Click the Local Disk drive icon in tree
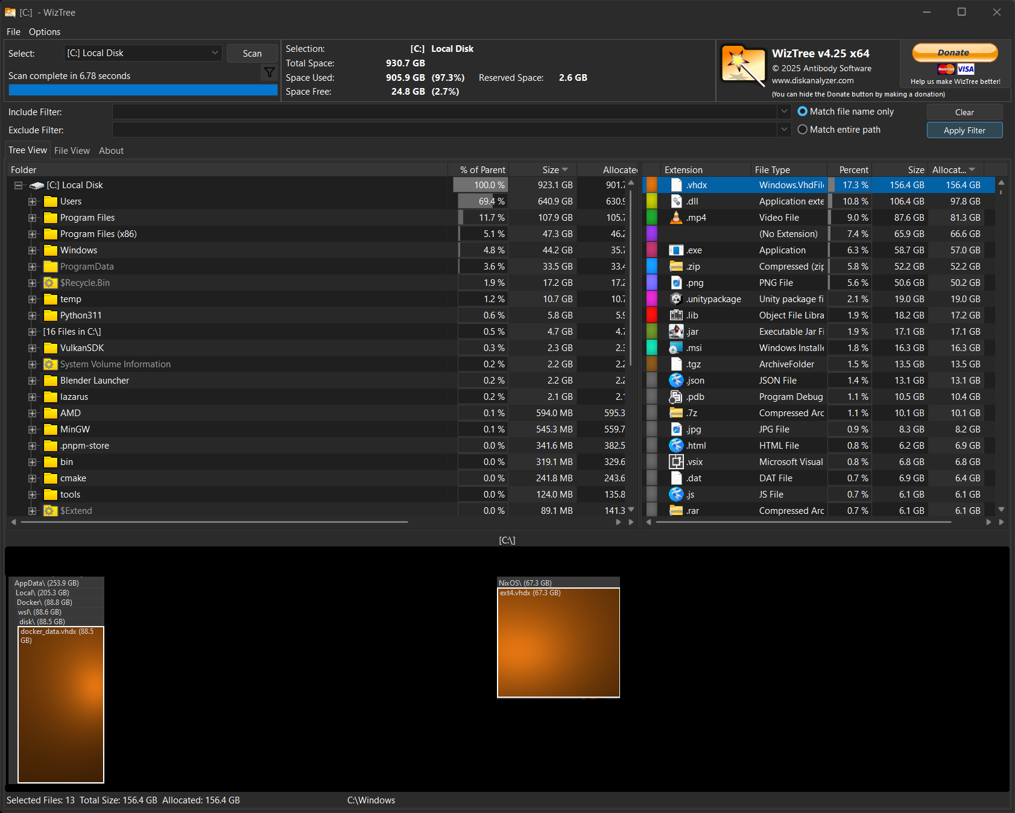Viewport: 1015px width, 813px height. click(x=37, y=185)
